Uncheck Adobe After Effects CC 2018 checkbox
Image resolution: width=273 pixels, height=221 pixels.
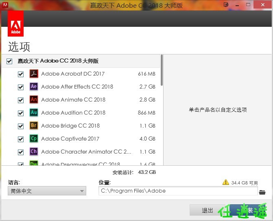21,87
